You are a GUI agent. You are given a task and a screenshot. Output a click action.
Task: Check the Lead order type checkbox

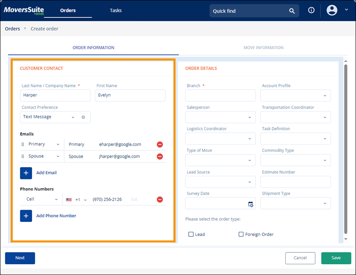(191, 234)
